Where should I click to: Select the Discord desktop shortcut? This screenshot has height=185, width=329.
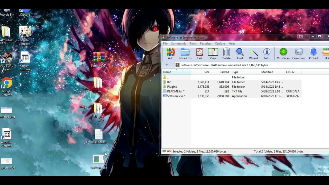[x=25, y=13]
